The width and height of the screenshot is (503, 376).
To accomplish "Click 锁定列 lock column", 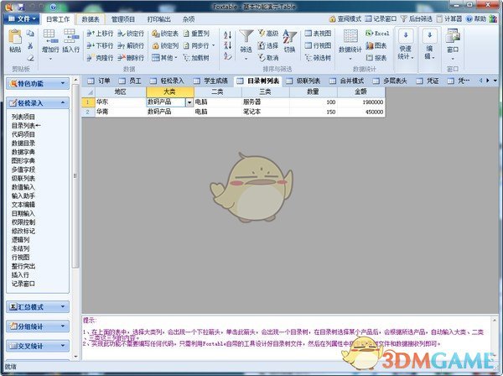I will (165, 45).
